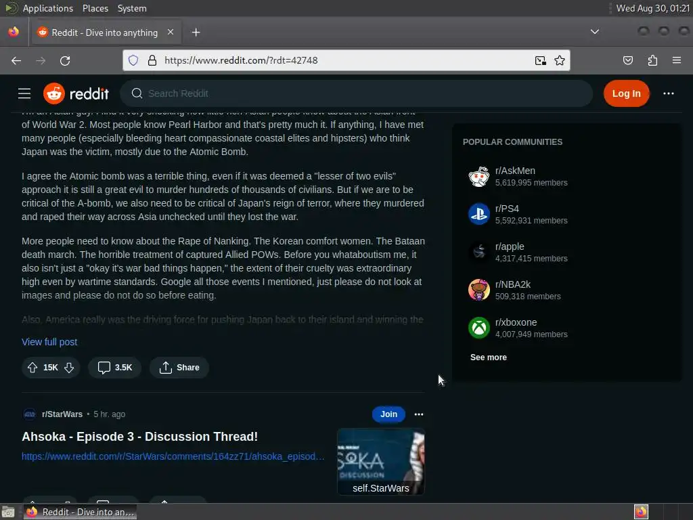Open the Firefox extensions puzzle icon

[652, 60]
